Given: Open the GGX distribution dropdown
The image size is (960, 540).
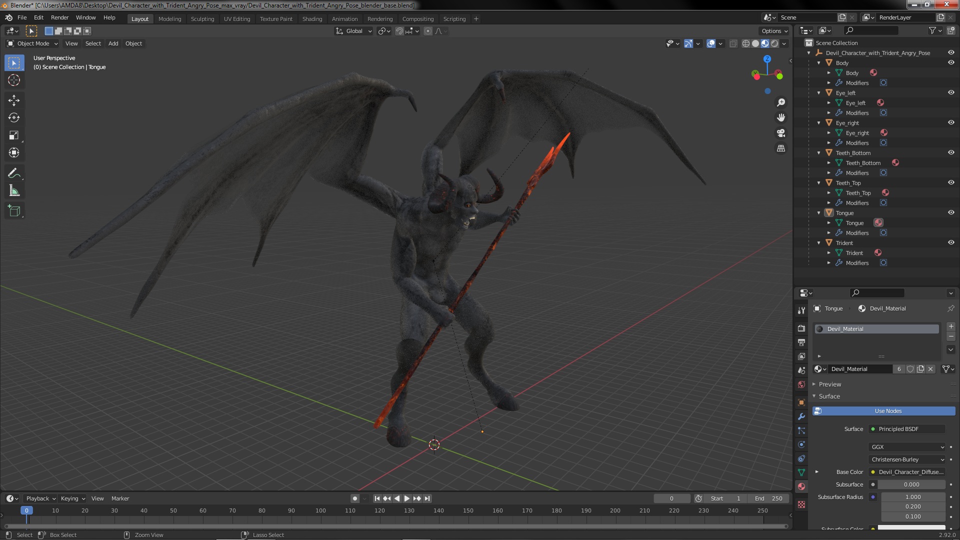Looking at the screenshot, I should [x=907, y=447].
